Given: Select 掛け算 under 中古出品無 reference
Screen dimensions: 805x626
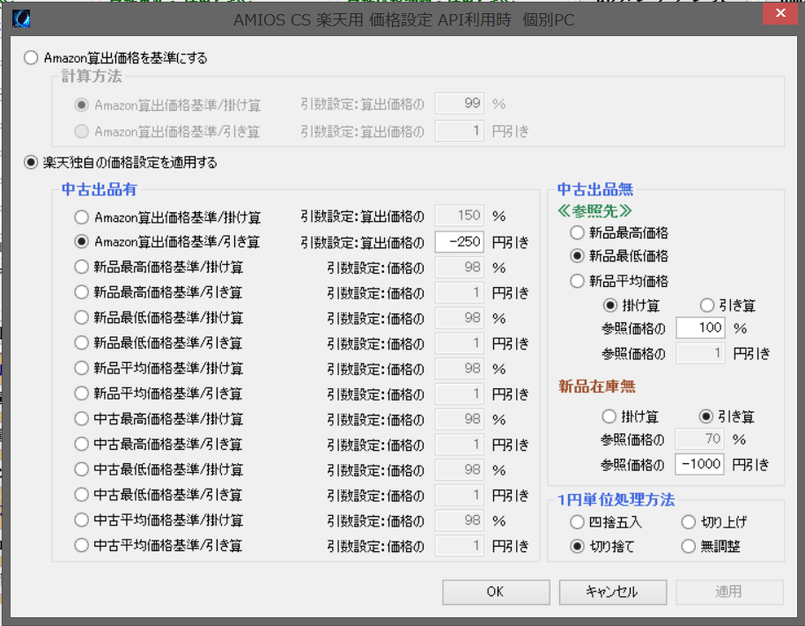Looking at the screenshot, I should 609,306.
